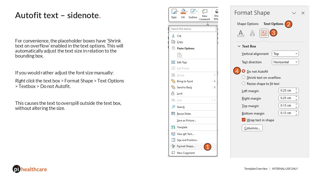Switch to the Shape Options tab

248,24
